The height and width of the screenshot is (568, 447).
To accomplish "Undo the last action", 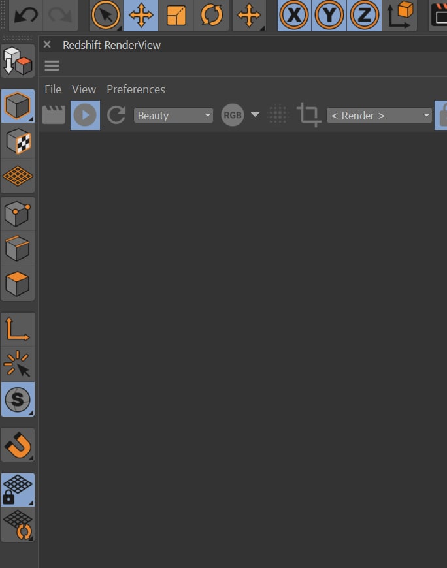I will [25, 15].
